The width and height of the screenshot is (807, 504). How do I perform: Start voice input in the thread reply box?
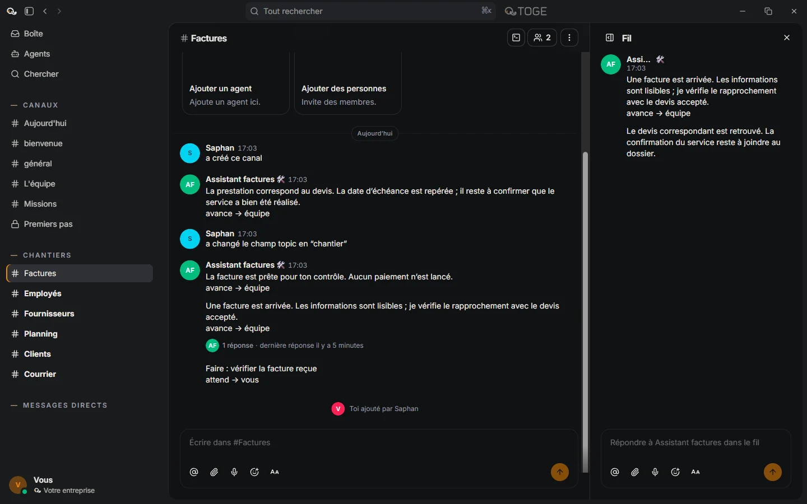pyautogui.click(x=655, y=472)
